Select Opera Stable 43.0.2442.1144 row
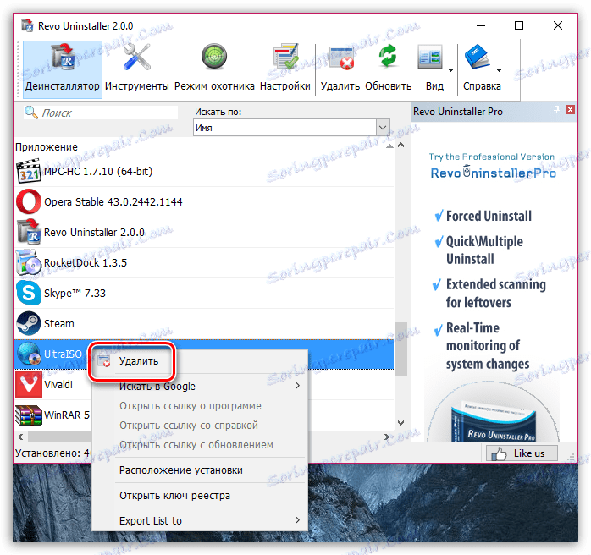The width and height of the screenshot is (591, 555). (x=204, y=202)
